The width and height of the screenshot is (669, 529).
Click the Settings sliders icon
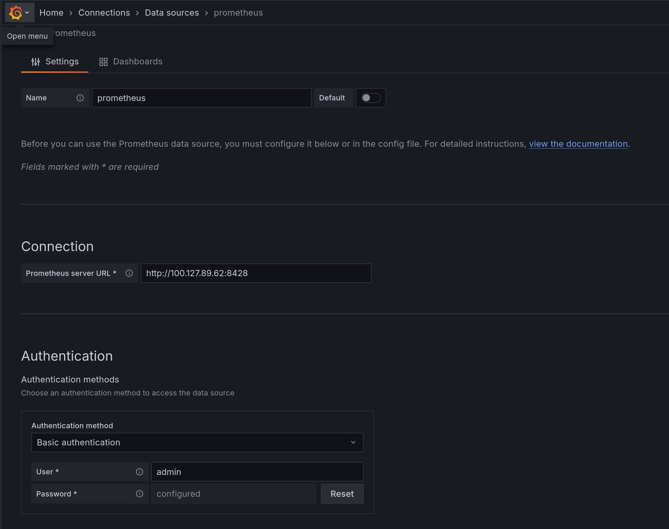(36, 62)
